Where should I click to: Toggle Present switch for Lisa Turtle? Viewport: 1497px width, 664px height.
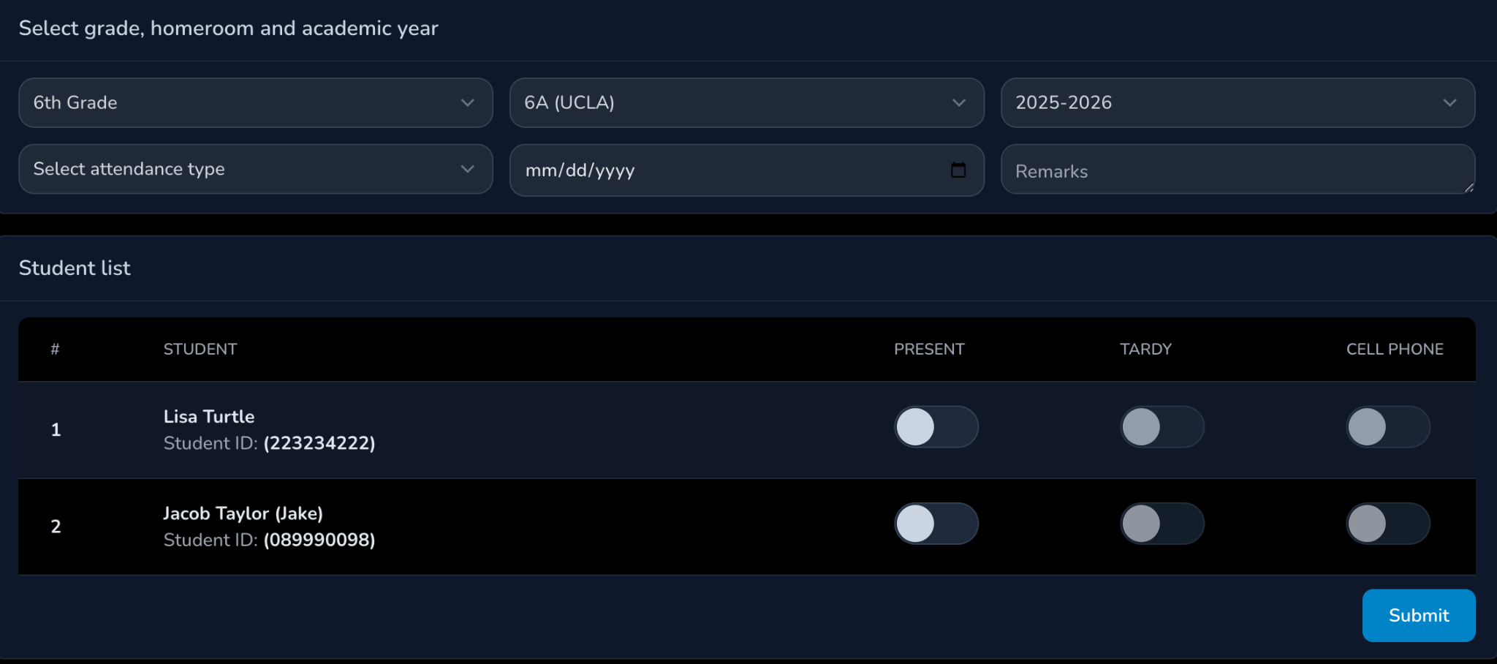[x=936, y=427]
